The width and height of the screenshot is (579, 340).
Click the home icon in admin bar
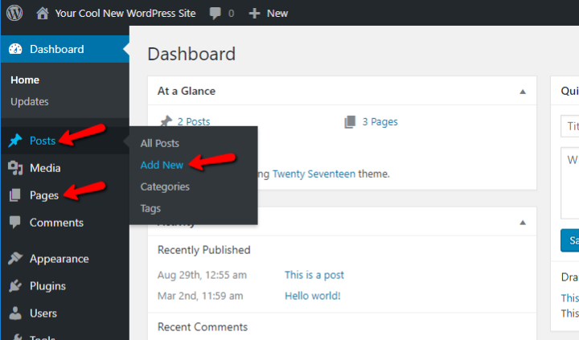click(43, 14)
